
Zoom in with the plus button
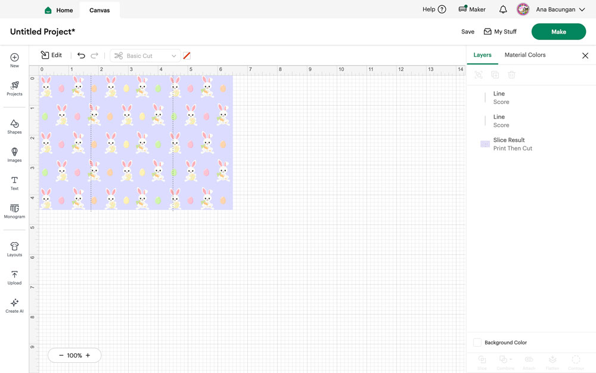click(88, 355)
